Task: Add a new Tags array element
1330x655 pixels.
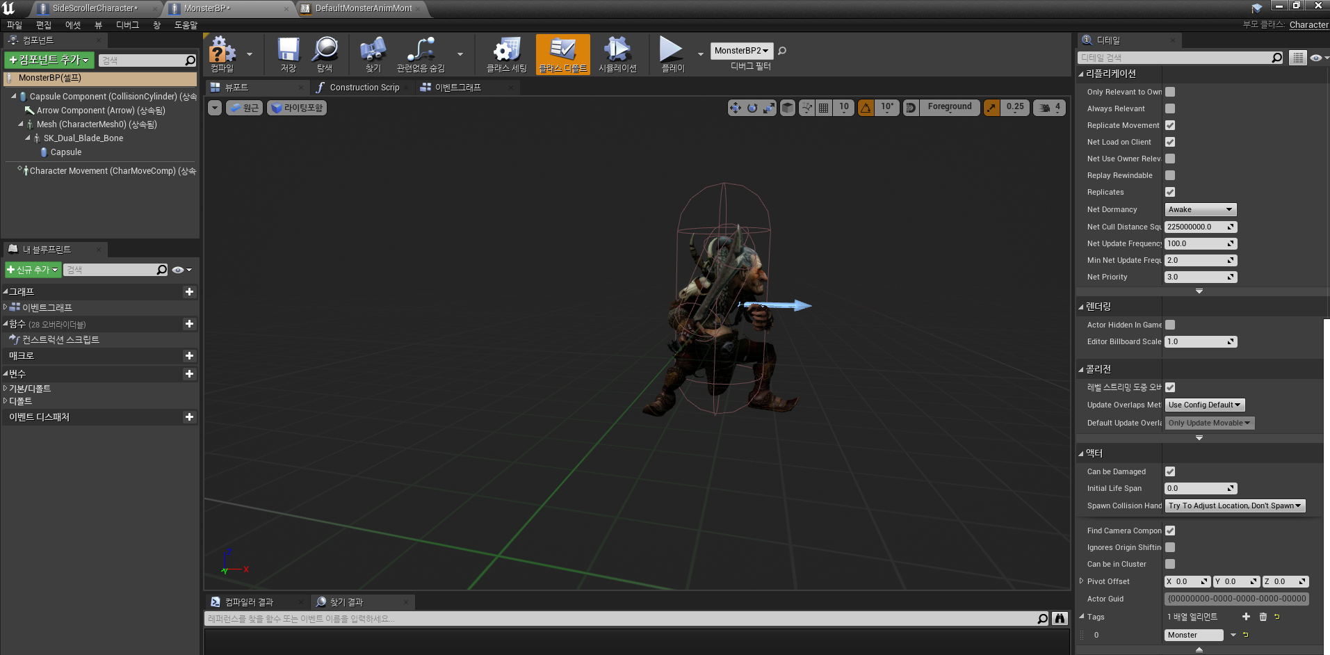Action: point(1246,617)
